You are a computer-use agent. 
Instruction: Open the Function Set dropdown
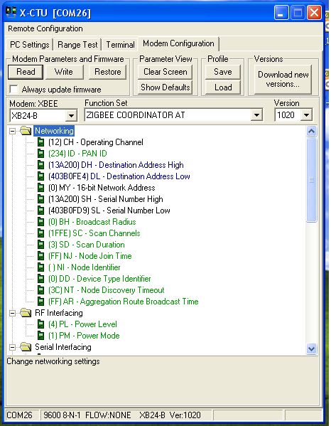point(256,115)
